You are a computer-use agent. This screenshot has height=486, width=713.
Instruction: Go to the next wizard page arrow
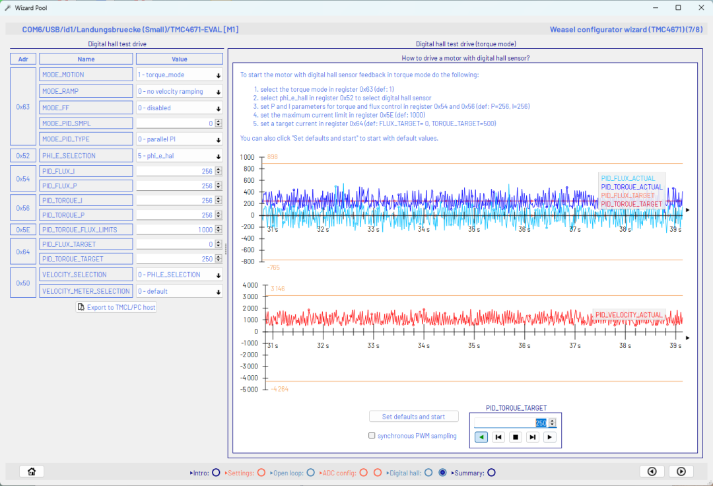pyautogui.click(x=681, y=471)
